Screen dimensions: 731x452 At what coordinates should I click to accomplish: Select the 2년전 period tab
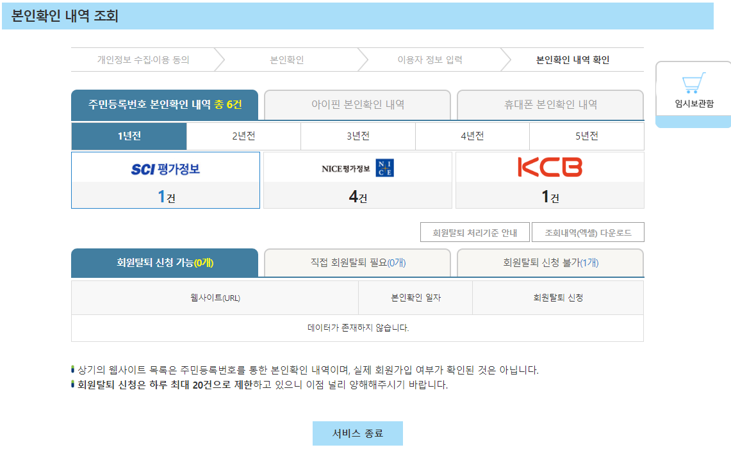243,136
